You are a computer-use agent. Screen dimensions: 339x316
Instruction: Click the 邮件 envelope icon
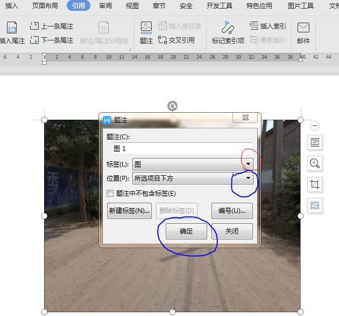coord(303,28)
